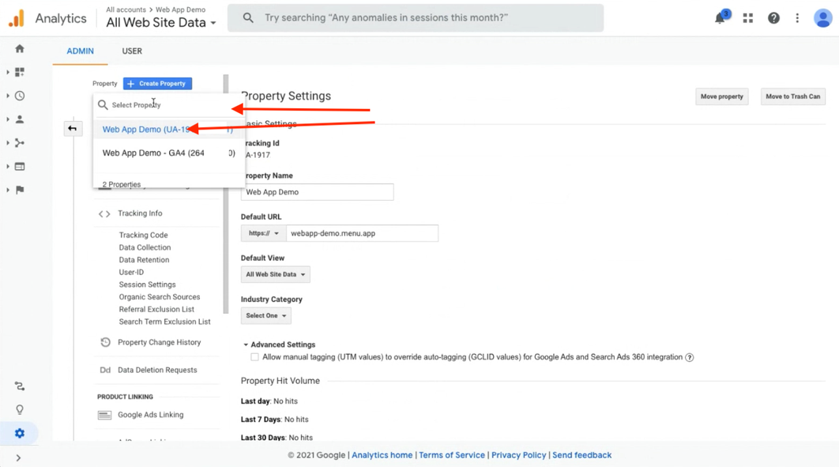The height and width of the screenshot is (467, 839).
Task: Click the help icon next to manual tagging option
Action: [x=690, y=357]
